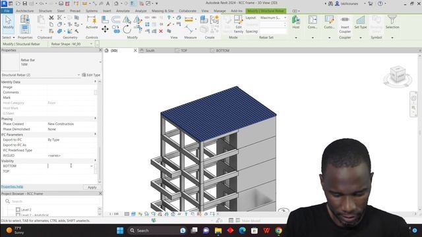The width and height of the screenshot is (422, 237).
Task: Select the Mirror Draw Axis tool
Action: pyautogui.click(x=138, y=19)
